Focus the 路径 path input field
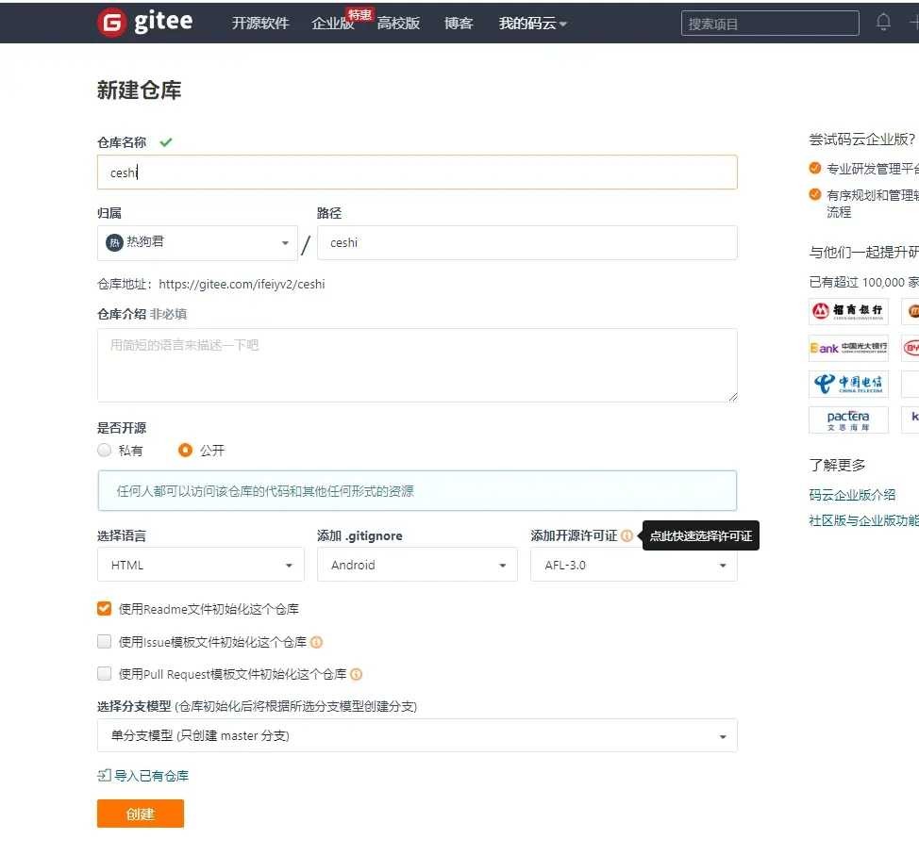Image resolution: width=919 pixels, height=855 pixels. click(x=526, y=242)
